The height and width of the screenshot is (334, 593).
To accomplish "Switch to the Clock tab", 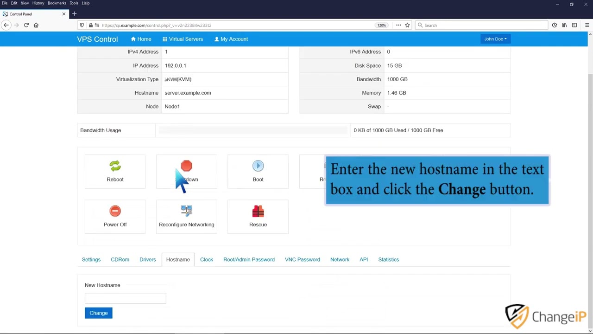I will coord(207,259).
